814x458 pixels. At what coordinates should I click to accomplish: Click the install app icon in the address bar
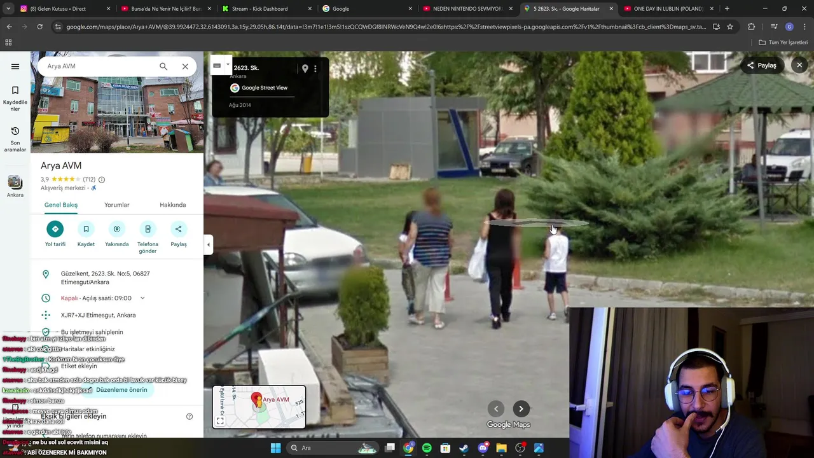716,27
